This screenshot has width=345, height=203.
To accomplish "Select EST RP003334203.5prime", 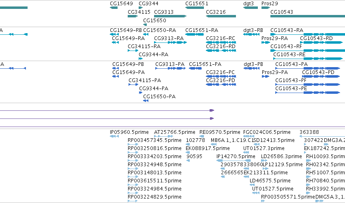I will 133,161.
